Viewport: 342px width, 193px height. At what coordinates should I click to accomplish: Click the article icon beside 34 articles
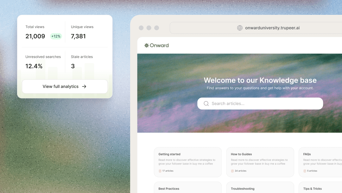[232, 171]
